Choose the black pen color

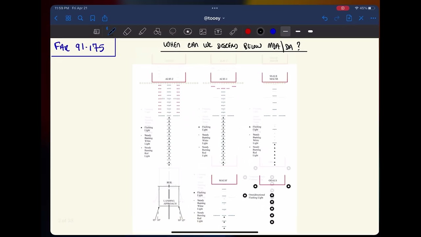pos(260,32)
